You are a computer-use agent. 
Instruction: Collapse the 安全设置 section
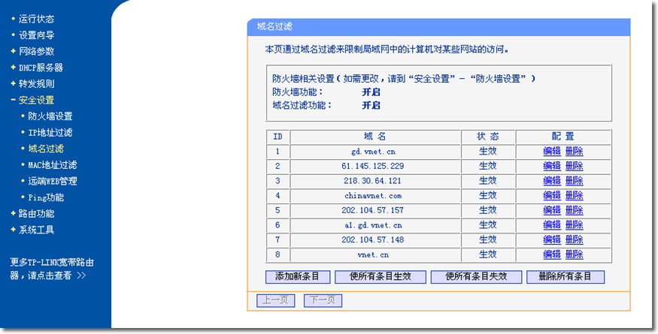pos(36,101)
